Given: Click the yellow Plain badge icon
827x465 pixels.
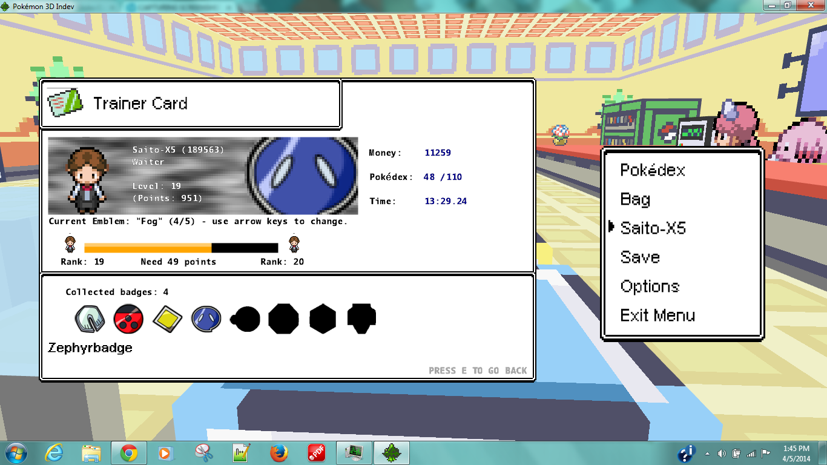Looking at the screenshot, I should point(166,318).
